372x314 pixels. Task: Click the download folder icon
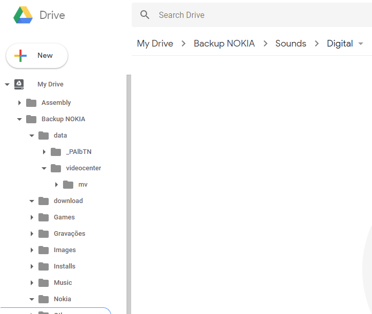[x=44, y=201]
